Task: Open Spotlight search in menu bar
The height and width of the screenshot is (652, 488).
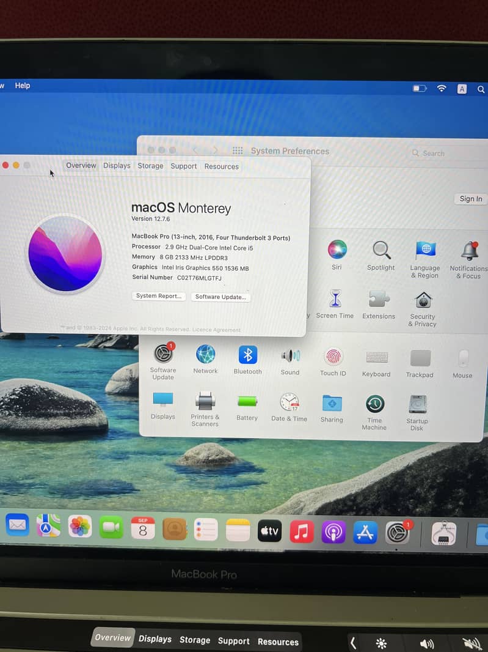Action: point(481,89)
